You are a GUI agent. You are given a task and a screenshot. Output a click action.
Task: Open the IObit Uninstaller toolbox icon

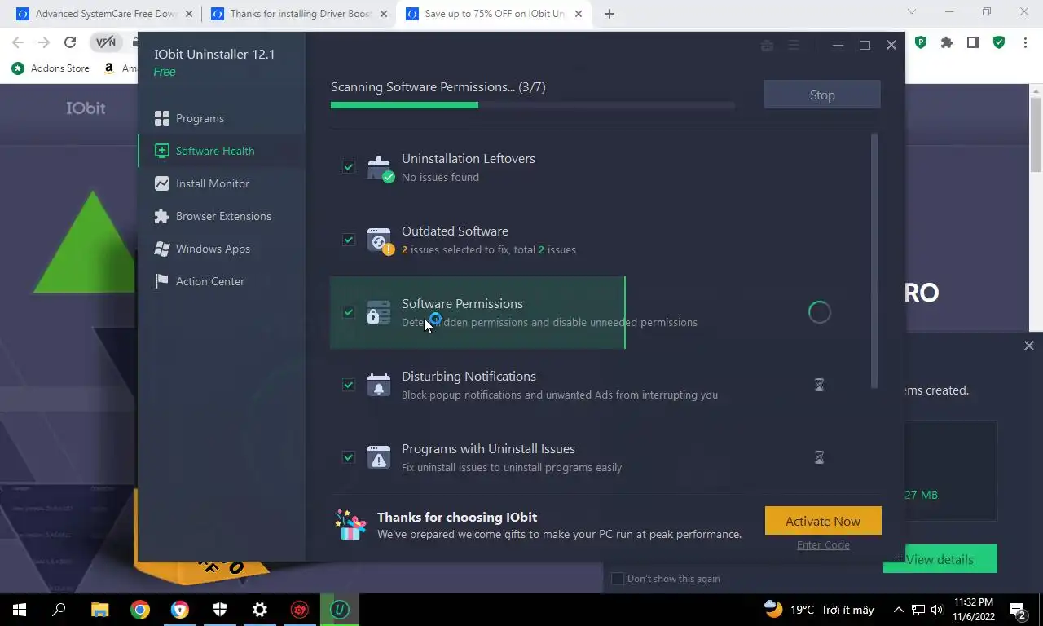coord(767,46)
